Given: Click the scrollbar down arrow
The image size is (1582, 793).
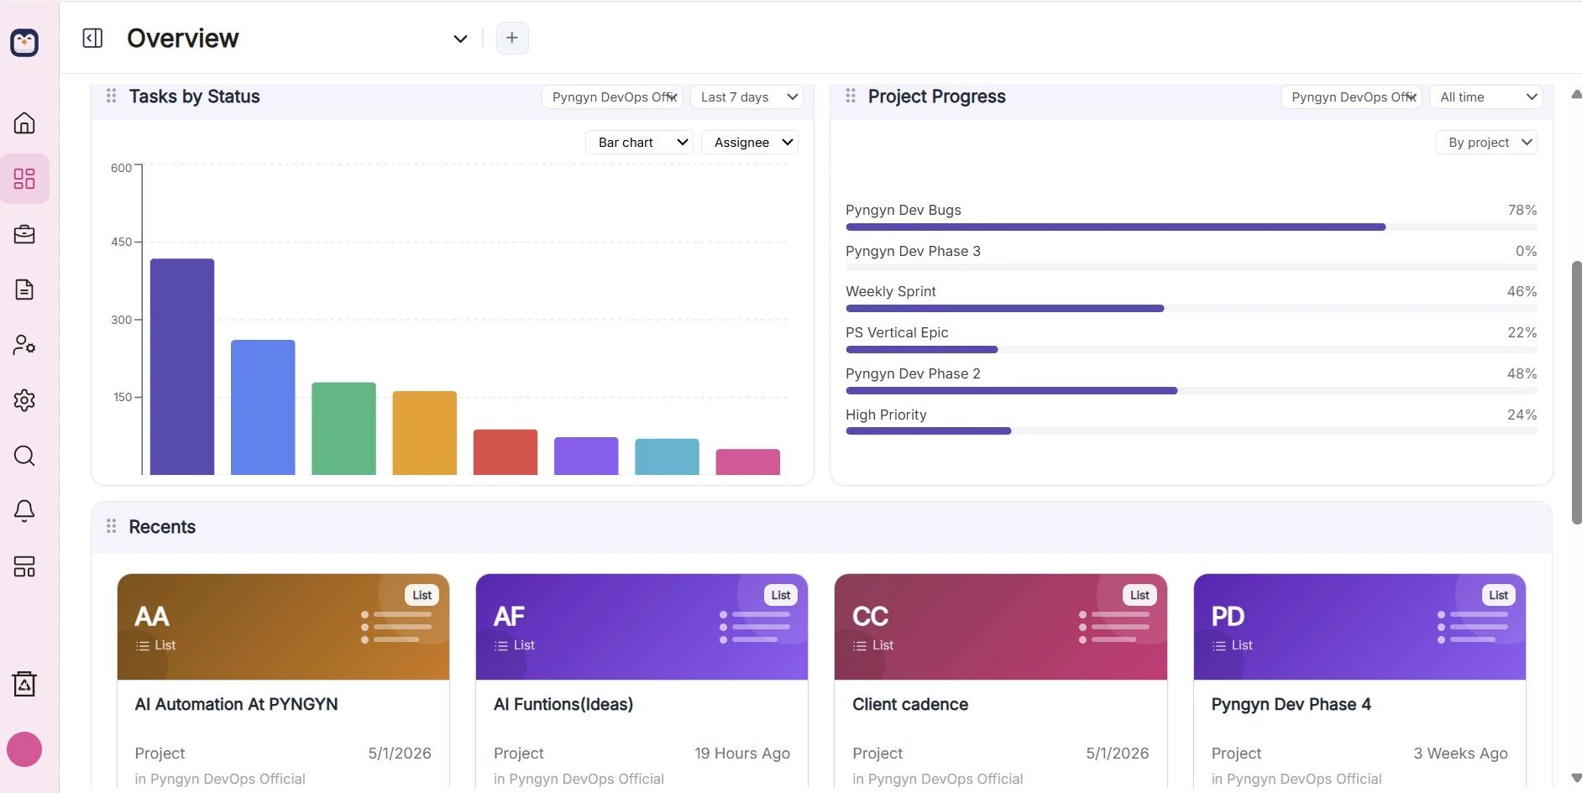Looking at the screenshot, I should click(x=1576, y=778).
